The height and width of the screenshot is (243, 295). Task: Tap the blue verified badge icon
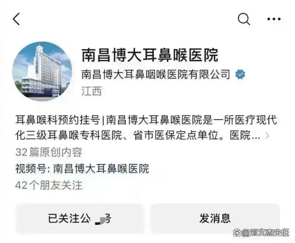(240, 74)
